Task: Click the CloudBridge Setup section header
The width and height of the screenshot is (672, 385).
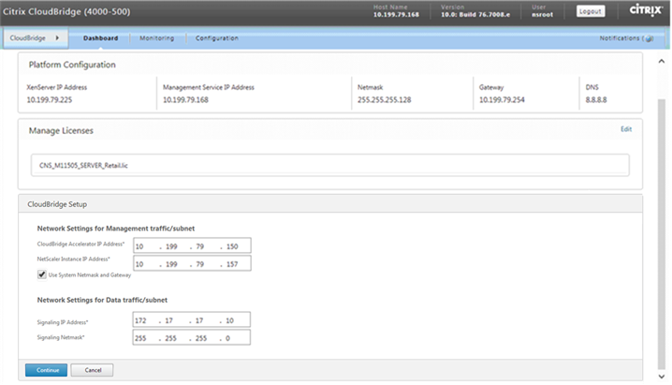Action: 330,204
